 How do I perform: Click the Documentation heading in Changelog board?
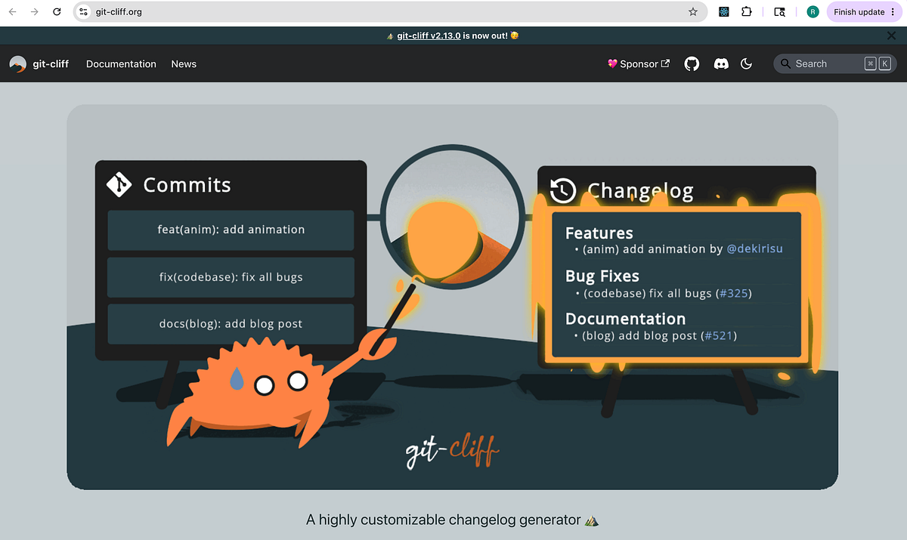click(626, 319)
